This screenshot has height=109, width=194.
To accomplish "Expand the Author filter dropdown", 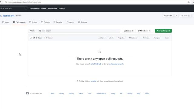I will [102, 38].
